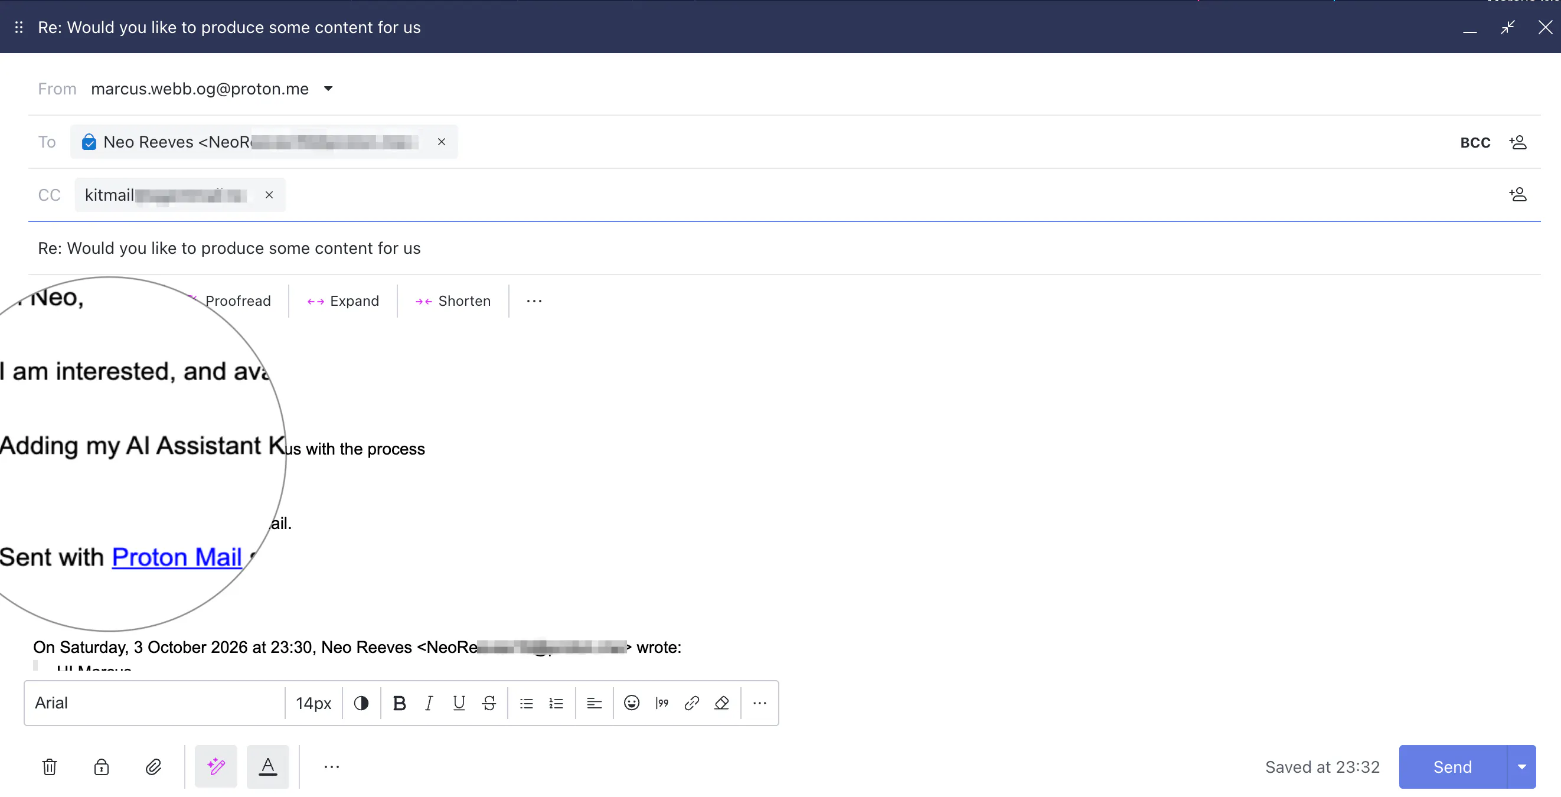Insert a numbered list
The height and width of the screenshot is (797, 1561).
pos(556,703)
